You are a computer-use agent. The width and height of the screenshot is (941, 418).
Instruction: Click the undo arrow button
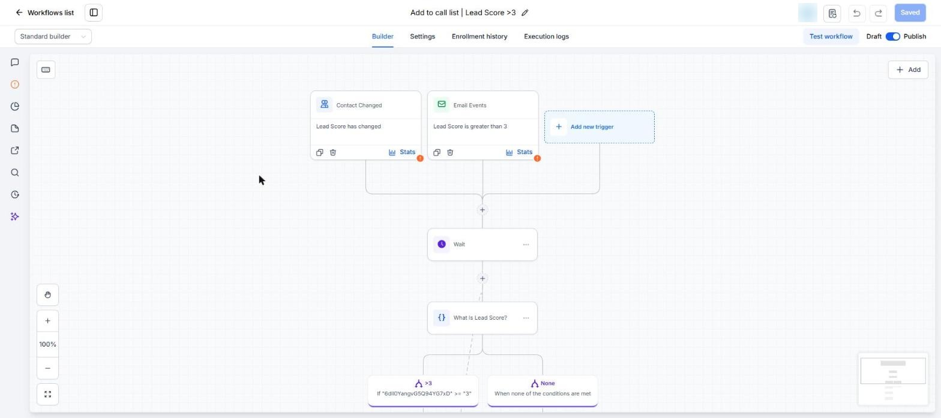[856, 13]
